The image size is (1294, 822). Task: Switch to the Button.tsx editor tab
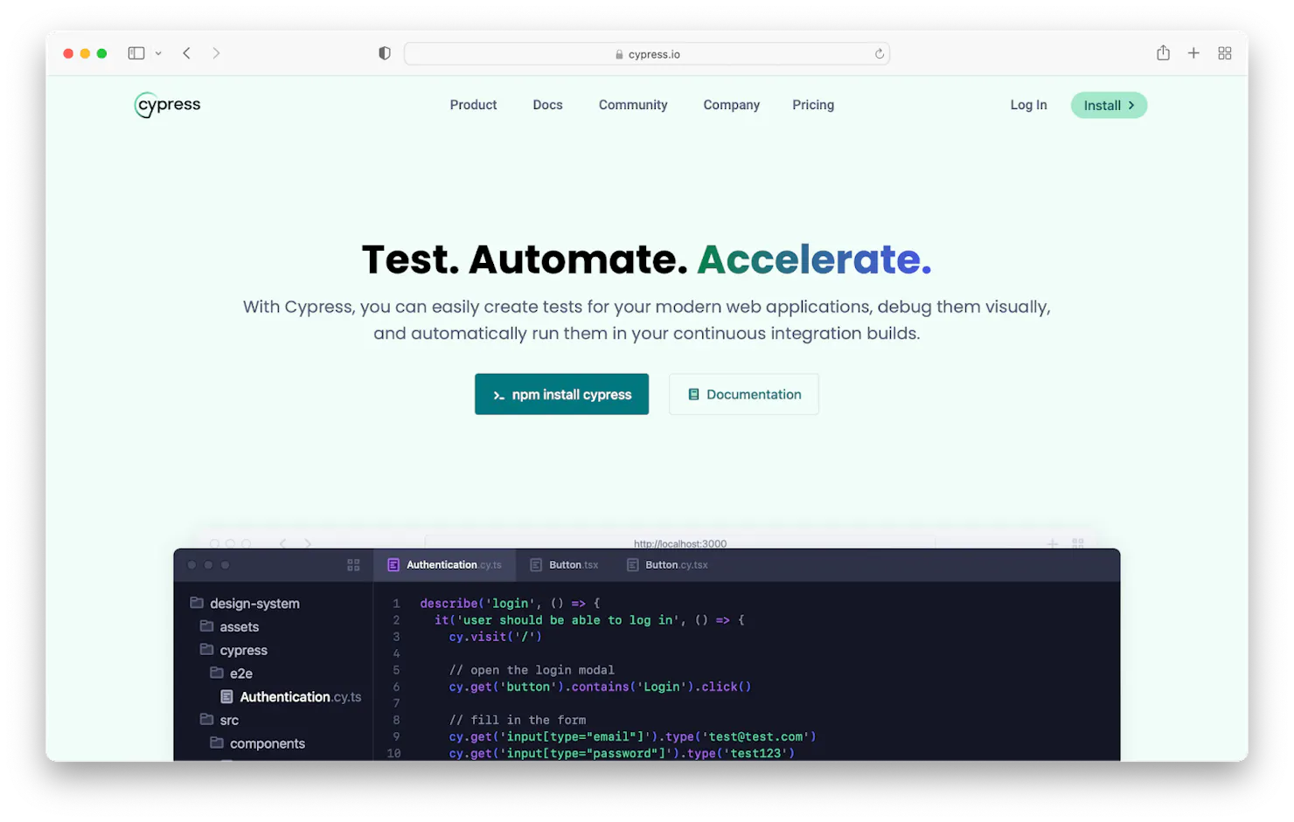pos(564,565)
